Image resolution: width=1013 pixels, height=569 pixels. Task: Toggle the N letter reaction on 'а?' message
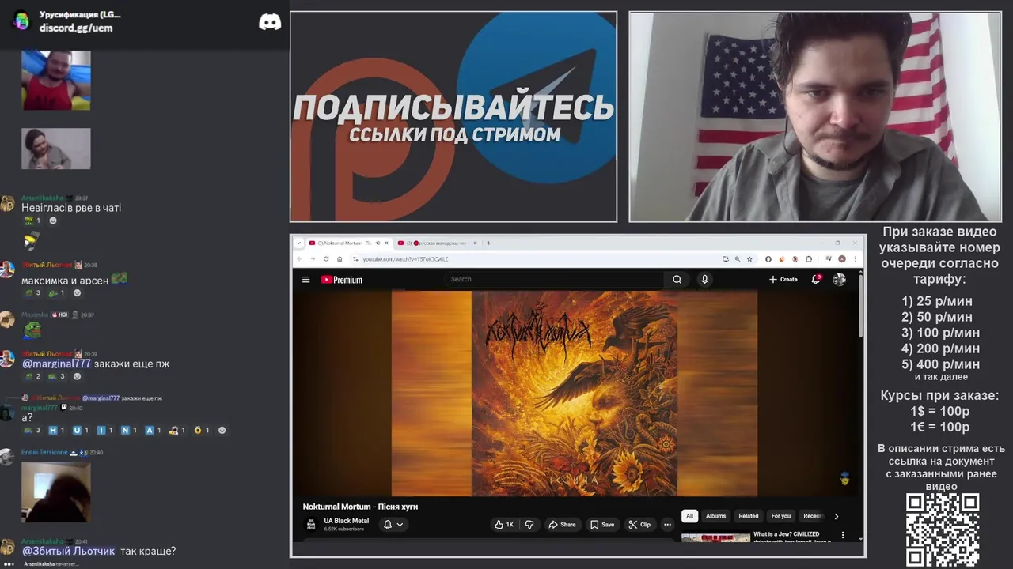click(x=128, y=431)
